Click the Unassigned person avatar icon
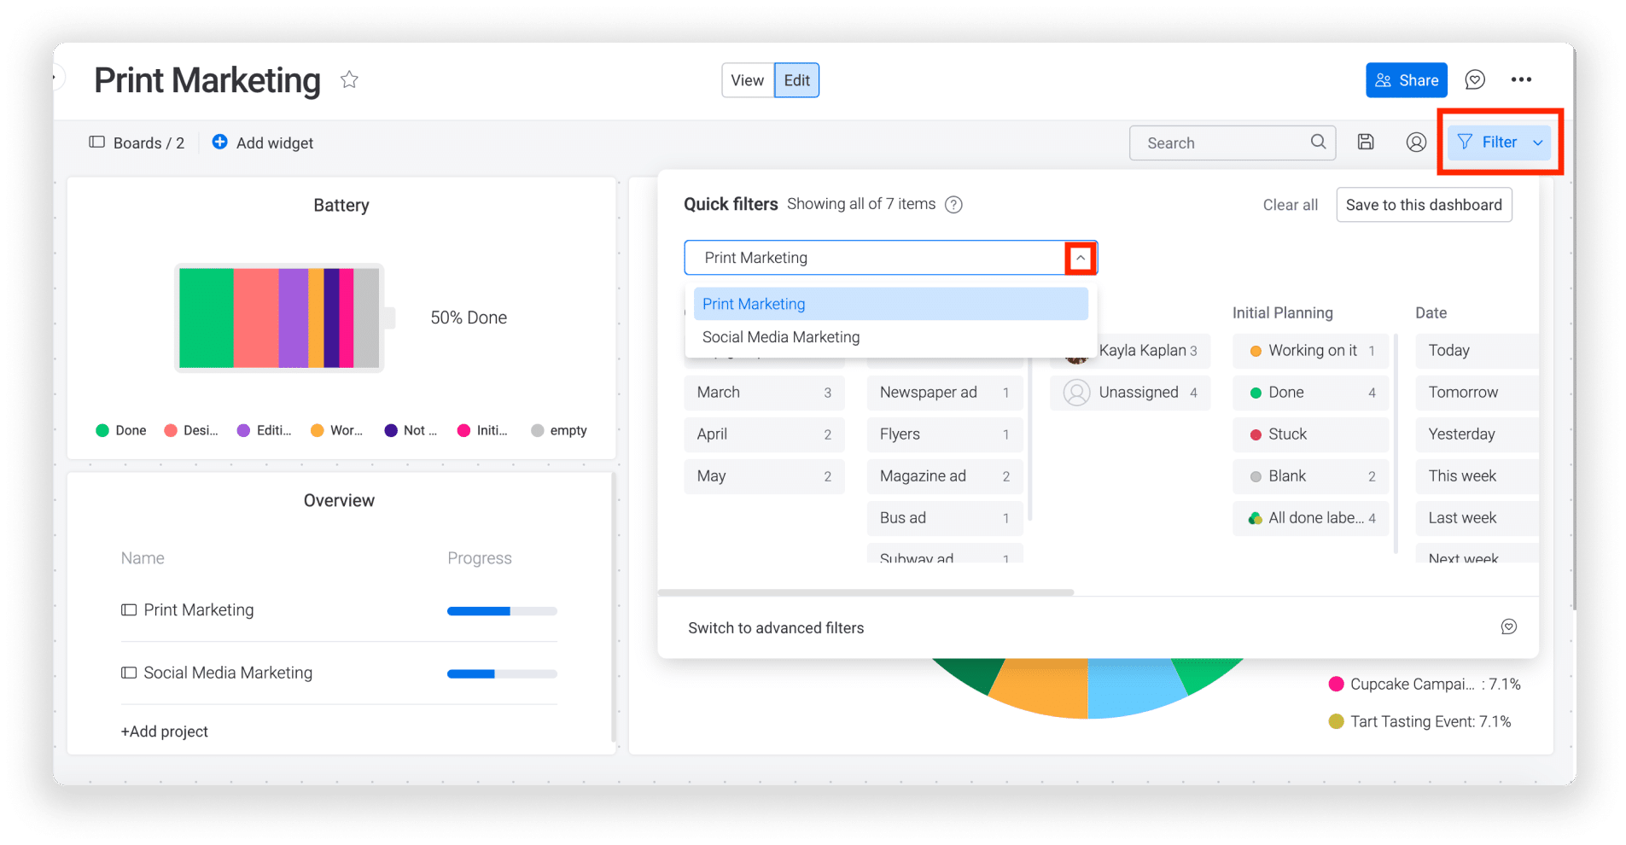Image resolution: width=1626 pixels, height=845 pixels. point(1076,393)
